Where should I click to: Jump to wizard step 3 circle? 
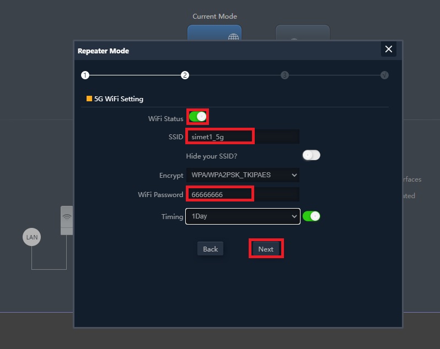285,75
